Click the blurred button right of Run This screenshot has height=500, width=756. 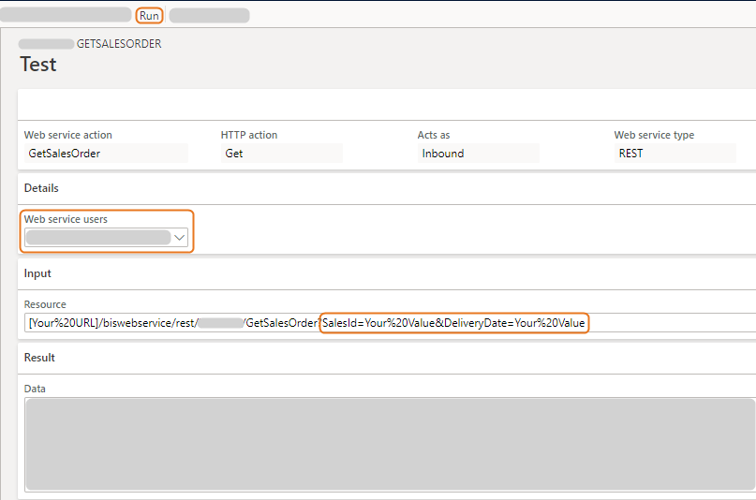(x=209, y=16)
